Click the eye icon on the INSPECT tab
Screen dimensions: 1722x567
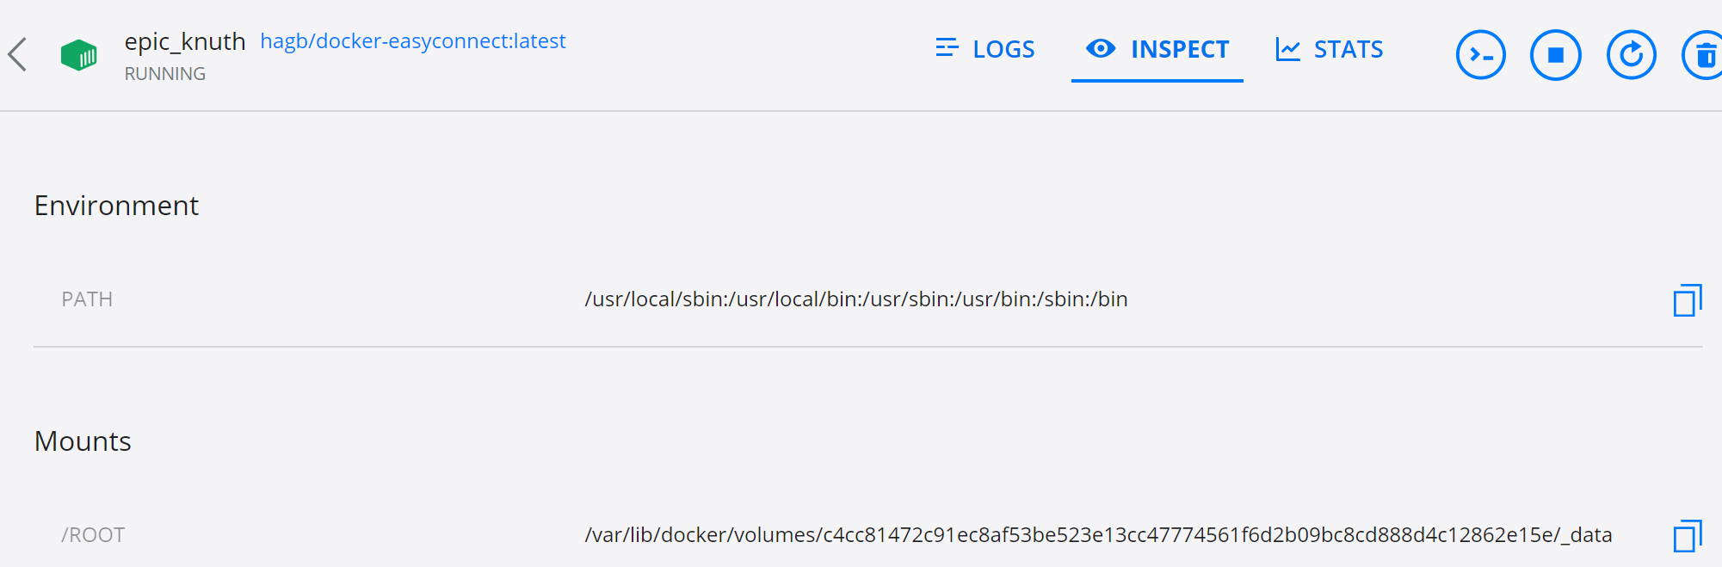(x=1101, y=50)
